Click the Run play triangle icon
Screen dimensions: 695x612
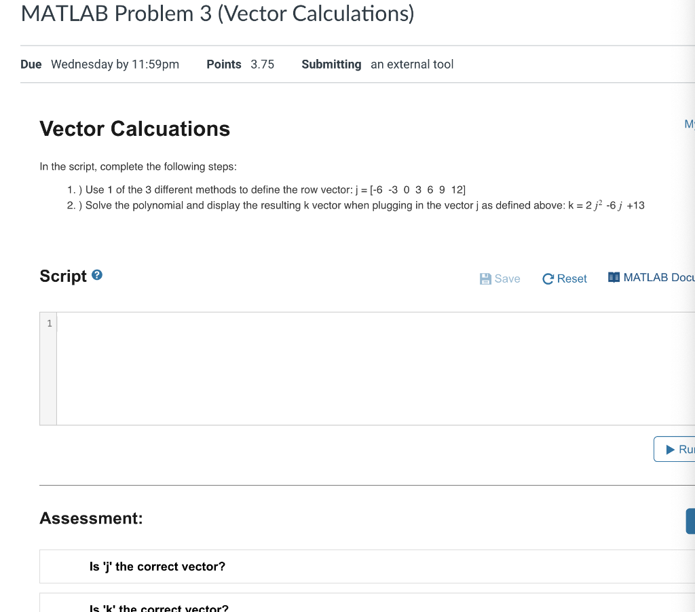670,449
